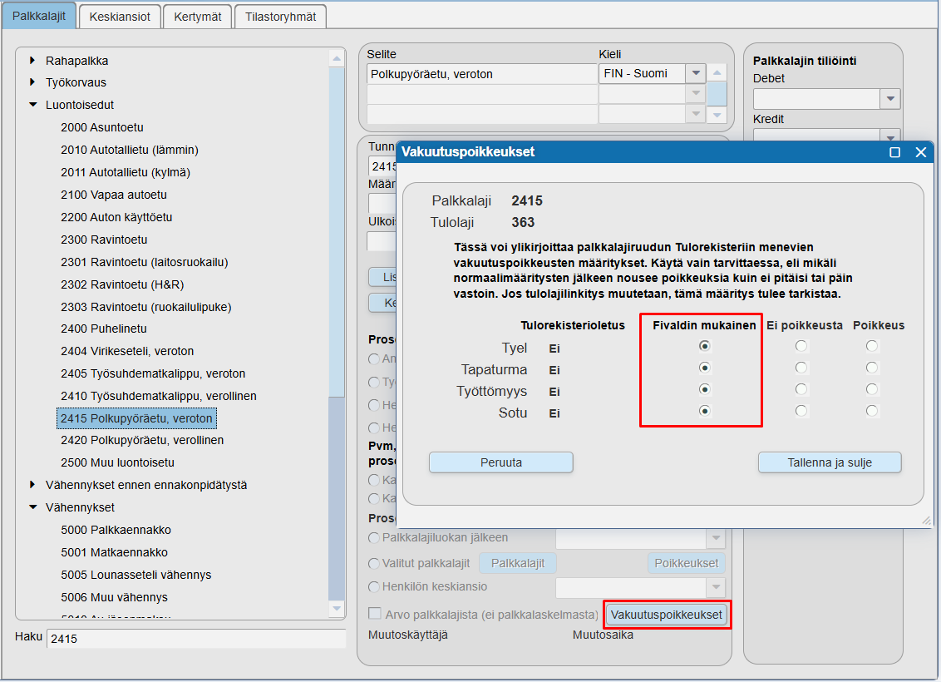Open the Debet account dropdown
The image size is (941, 682).
point(890,98)
